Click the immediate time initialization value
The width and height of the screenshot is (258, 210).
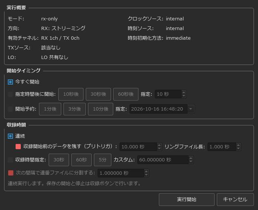coord(178,38)
